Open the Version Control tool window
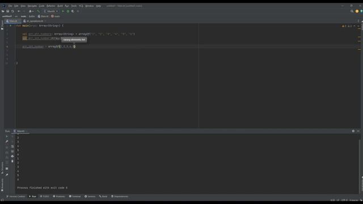This screenshot has height=204, width=363. click(x=15, y=197)
